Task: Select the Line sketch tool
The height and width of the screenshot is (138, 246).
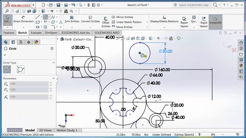Action: (x=38, y=17)
